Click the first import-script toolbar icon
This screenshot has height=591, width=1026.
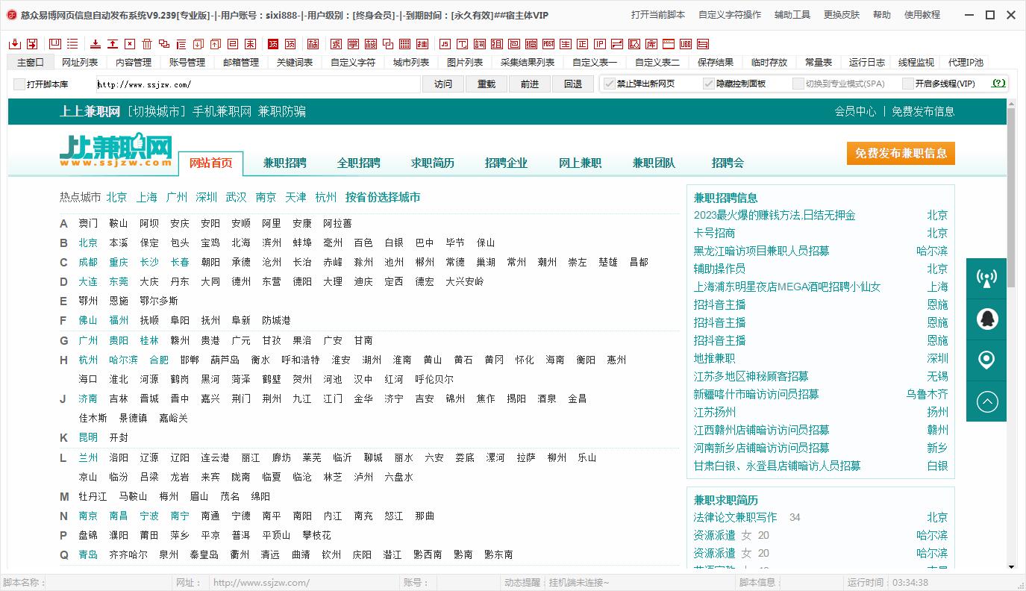coord(15,44)
